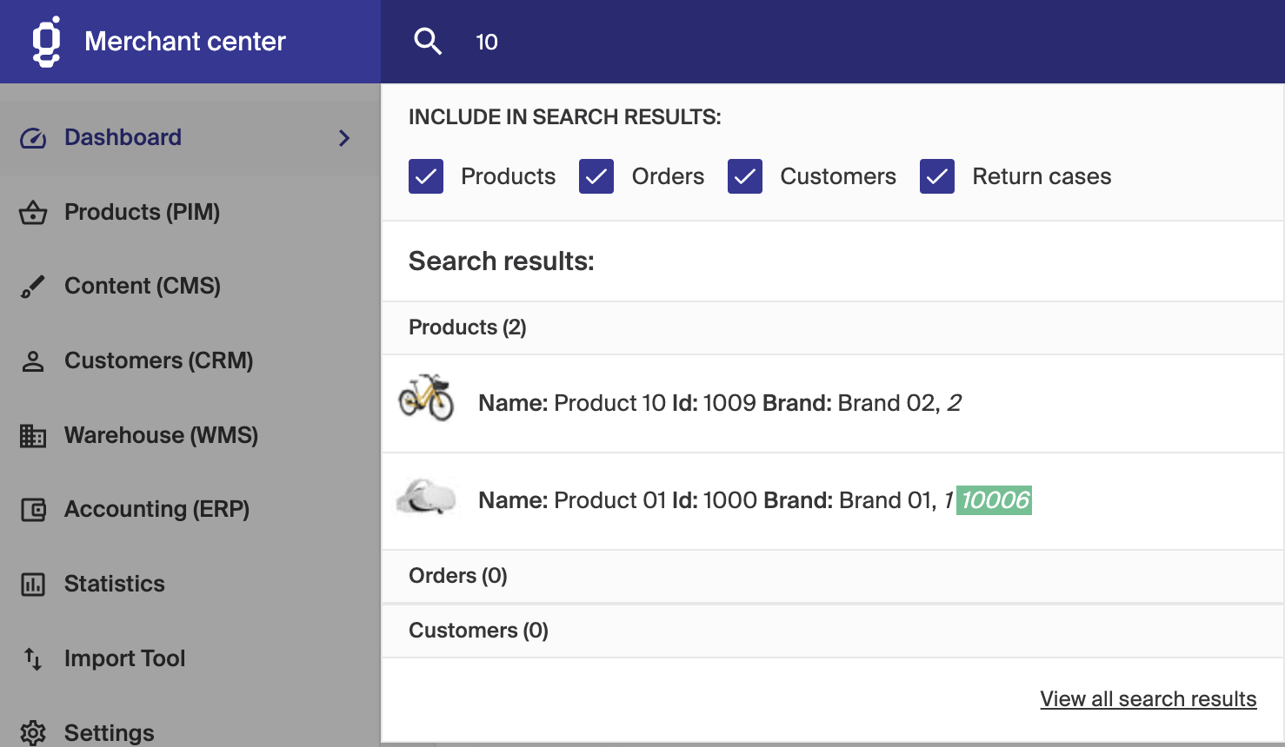Click the search magnifier icon

[427, 41]
